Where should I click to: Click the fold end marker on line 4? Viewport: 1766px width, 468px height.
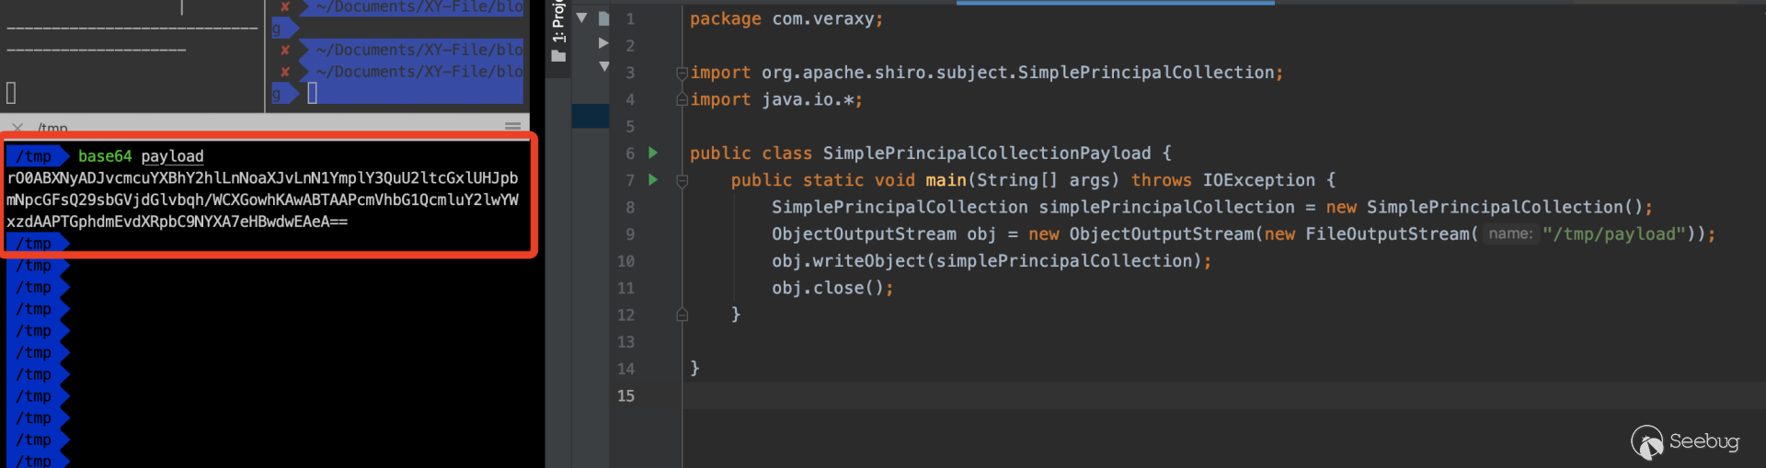tap(682, 98)
